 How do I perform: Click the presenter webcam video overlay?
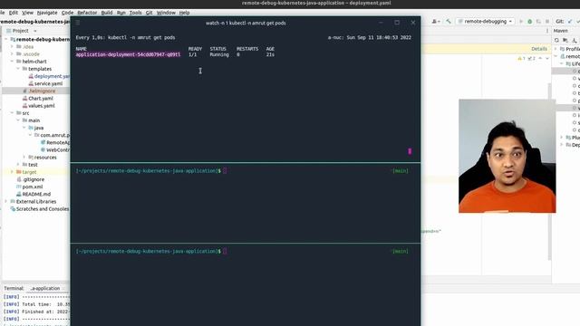tap(507, 156)
